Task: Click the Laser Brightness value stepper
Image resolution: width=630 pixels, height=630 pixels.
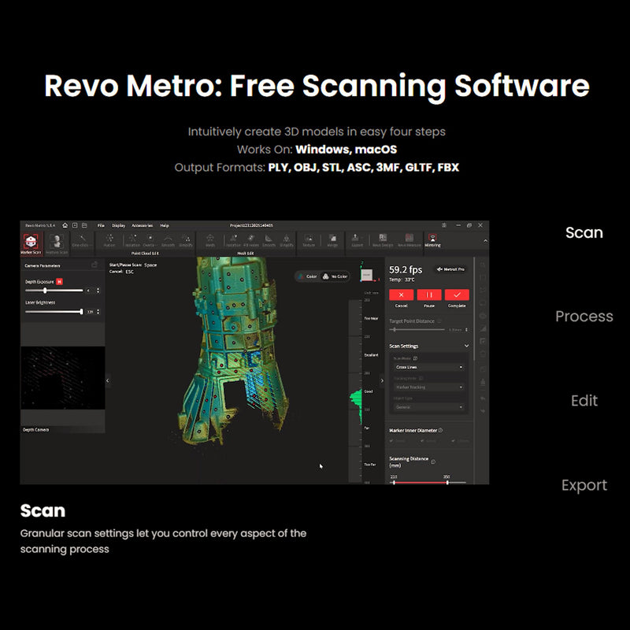Action: [x=98, y=311]
